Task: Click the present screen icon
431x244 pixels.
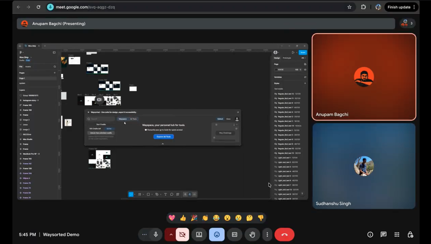Action: pyautogui.click(x=199, y=235)
